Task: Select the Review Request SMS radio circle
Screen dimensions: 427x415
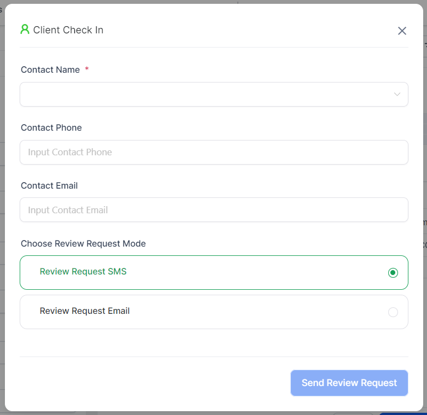Action: (x=393, y=272)
